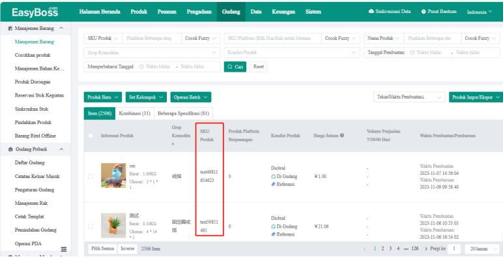Click clock icon in Tanggal Pembuatan field
The height and width of the screenshot is (257, 503).
point(412,52)
